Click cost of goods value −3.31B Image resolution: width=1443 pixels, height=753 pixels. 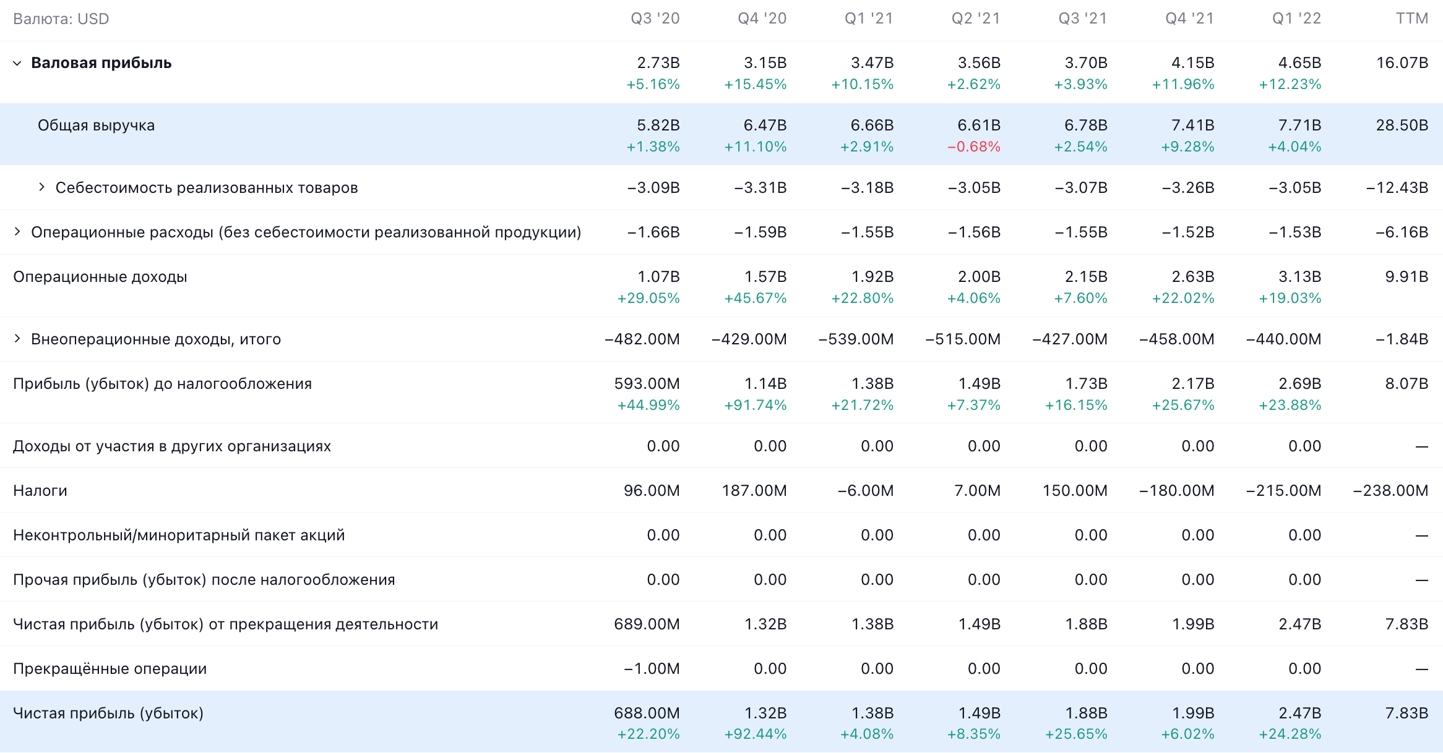[760, 187]
